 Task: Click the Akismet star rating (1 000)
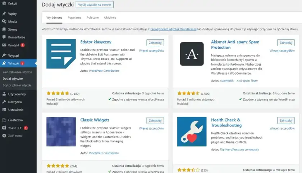[188, 93]
